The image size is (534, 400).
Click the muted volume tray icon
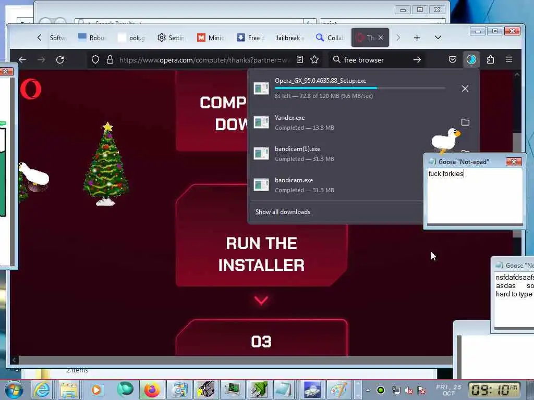(409, 391)
